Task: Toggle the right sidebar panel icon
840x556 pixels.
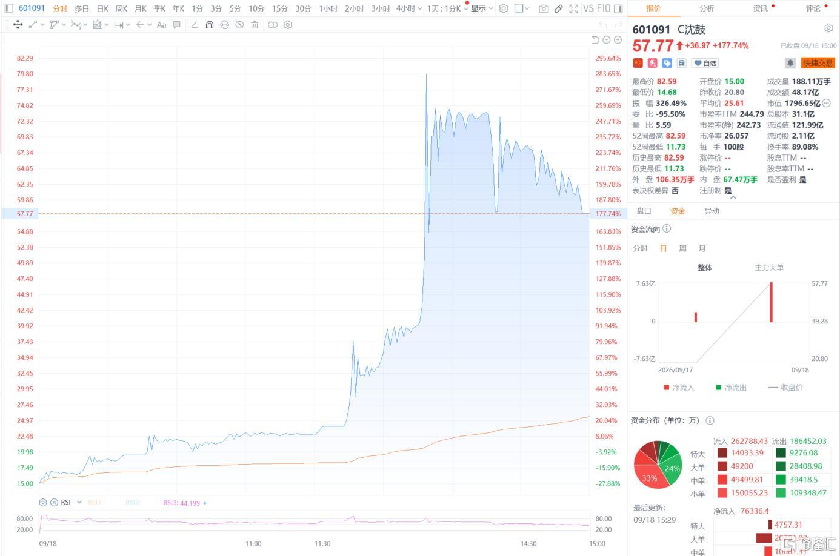Action: [618, 8]
